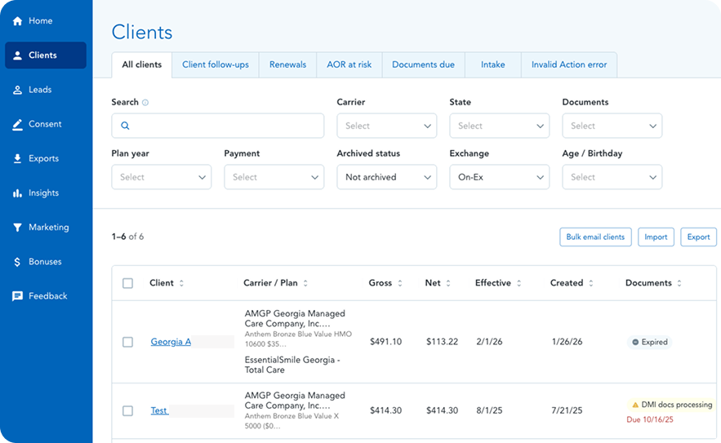The height and width of the screenshot is (443, 721).
Task: Open the Payment dropdown
Action: click(274, 177)
